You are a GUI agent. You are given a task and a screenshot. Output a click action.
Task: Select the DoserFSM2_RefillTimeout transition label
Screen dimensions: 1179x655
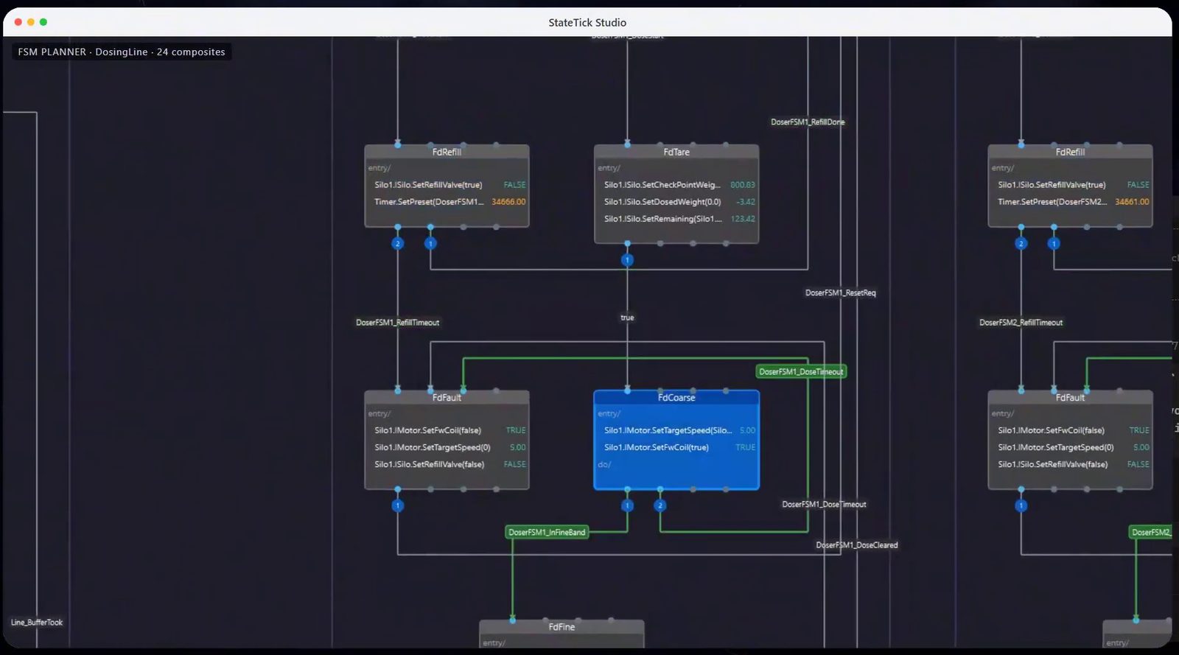(1021, 323)
